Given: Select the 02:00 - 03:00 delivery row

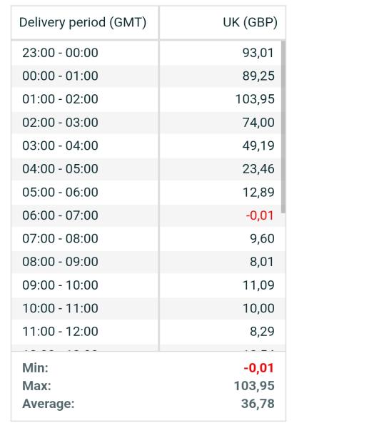Looking at the screenshot, I should point(146,123).
